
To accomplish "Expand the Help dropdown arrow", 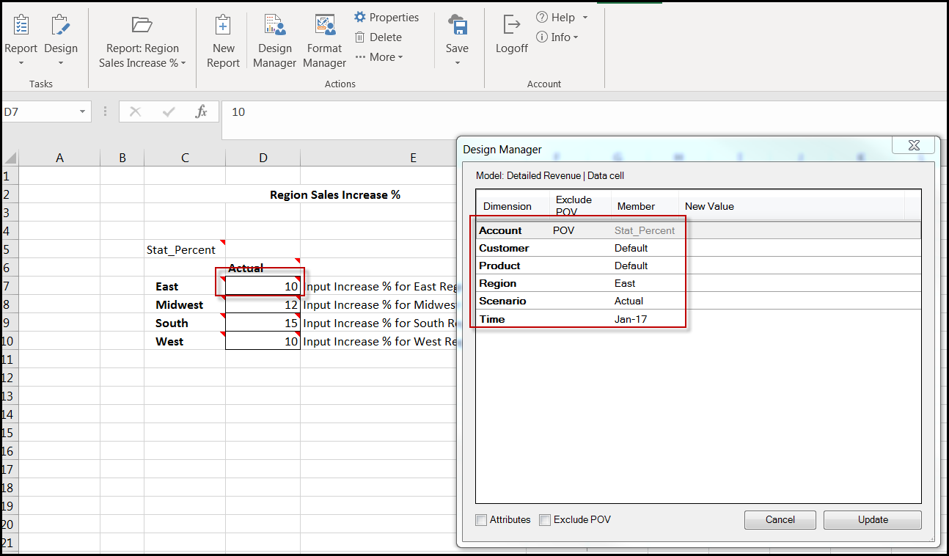I will (x=585, y=18).
